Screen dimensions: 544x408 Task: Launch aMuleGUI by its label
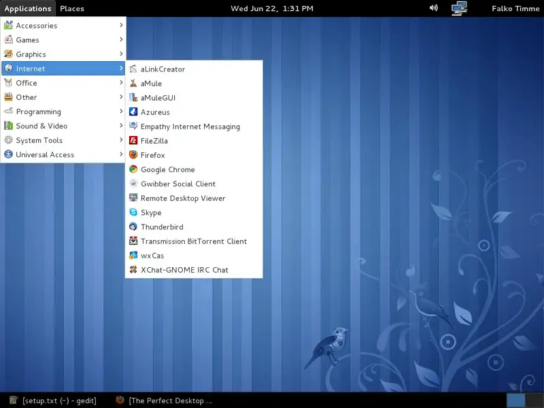pyautogui.click(x=158, y=98)
